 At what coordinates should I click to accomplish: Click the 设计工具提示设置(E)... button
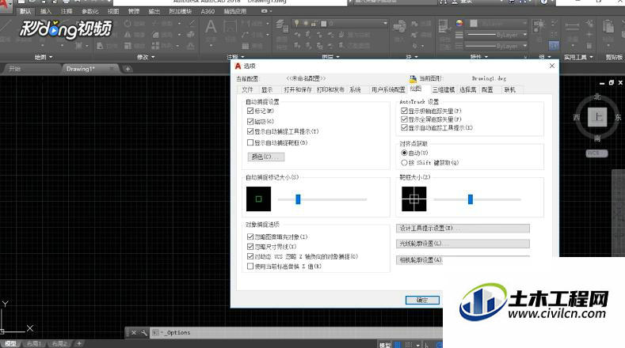point(463,228)
